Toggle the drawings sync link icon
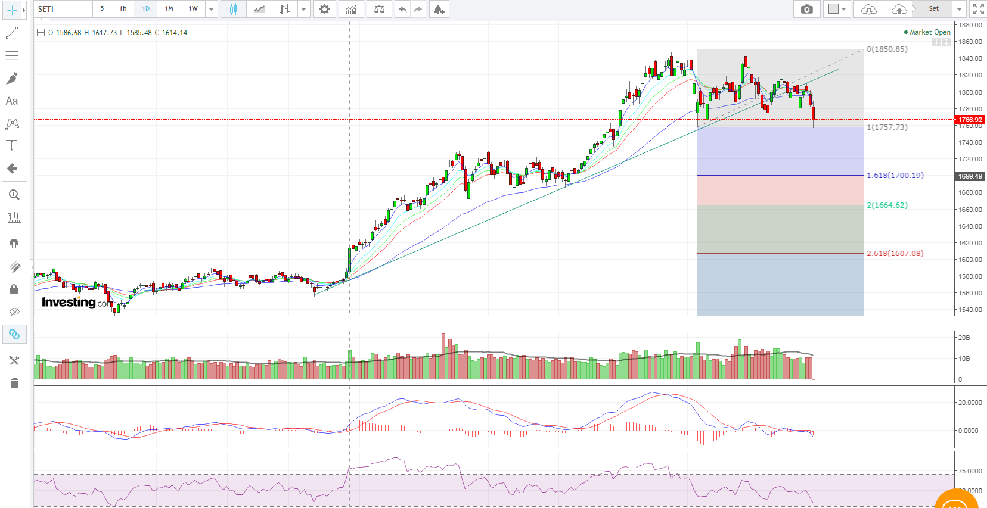Screen dimensions: 987x508 (x=14, y=335)
